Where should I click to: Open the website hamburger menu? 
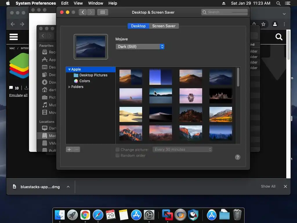14,37
